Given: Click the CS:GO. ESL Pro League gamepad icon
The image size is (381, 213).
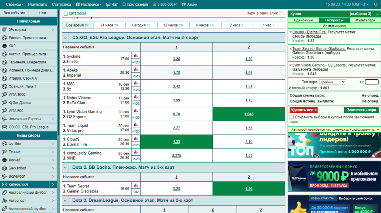Looking at the screenshot, I should point(4,127).
